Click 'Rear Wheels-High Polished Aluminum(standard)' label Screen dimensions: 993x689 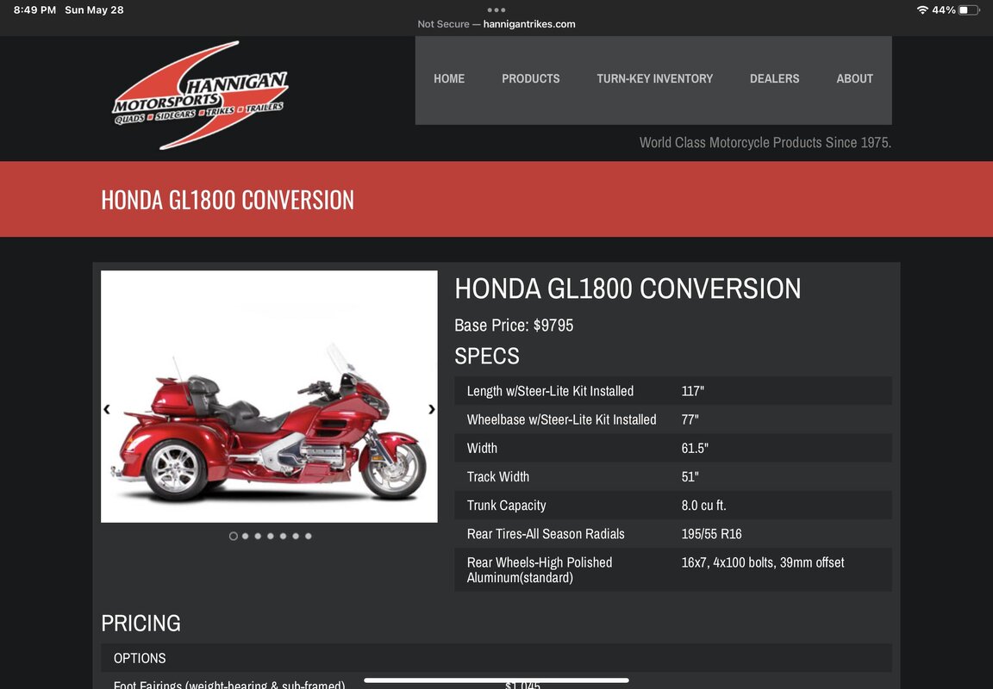coord(540,570)
